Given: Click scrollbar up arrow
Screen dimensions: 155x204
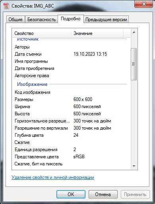Looking at the screenshot, I should tap(134, 32).
